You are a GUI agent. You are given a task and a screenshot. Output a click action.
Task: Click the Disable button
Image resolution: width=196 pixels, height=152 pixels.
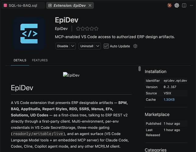[x=63, y=46]
